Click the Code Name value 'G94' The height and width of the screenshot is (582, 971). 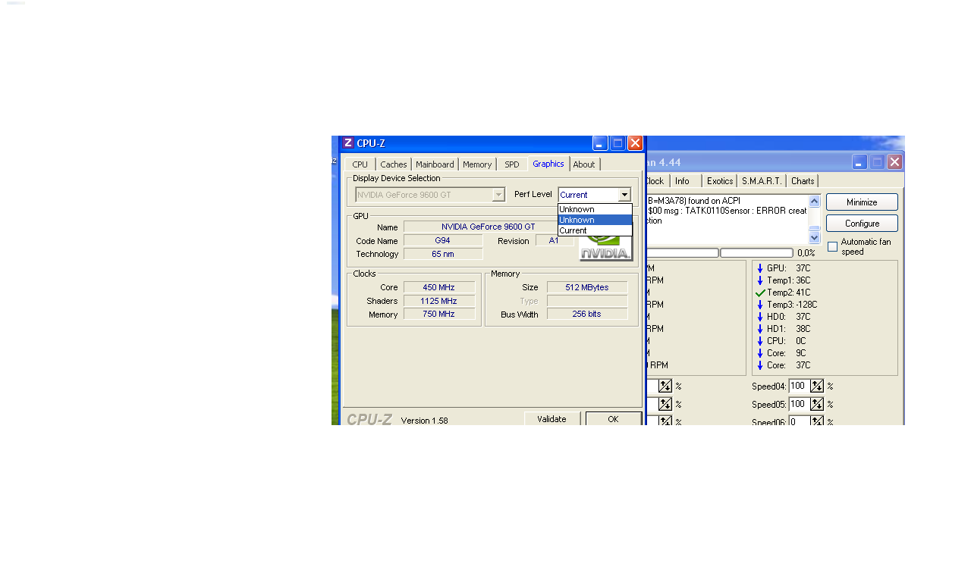pos(443,240)
